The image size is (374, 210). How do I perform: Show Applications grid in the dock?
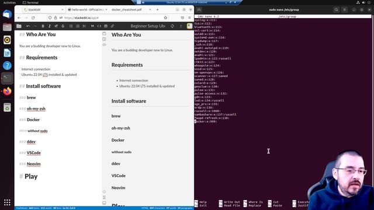click(x=7, y=202)
